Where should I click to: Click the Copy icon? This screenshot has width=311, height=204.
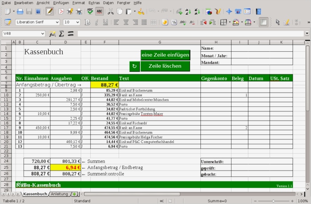(120, 12)
